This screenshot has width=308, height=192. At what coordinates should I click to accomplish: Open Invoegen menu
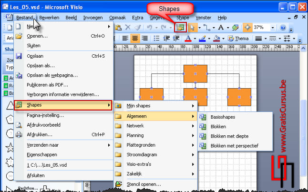click(x=93, y=18)
